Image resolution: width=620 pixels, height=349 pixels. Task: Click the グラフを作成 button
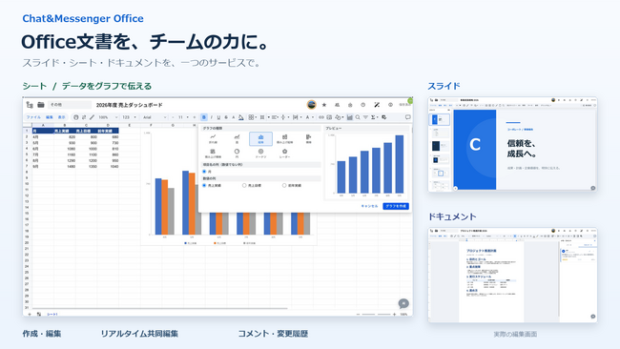[396, 206]
